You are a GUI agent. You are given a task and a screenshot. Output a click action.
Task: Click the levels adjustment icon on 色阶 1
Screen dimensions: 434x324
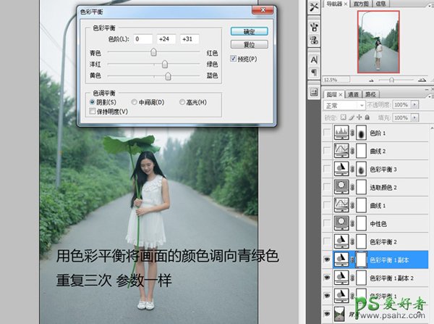point(340,133)
